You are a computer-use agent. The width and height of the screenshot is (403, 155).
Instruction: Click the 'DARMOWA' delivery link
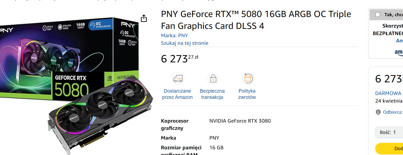coord(388,93)
